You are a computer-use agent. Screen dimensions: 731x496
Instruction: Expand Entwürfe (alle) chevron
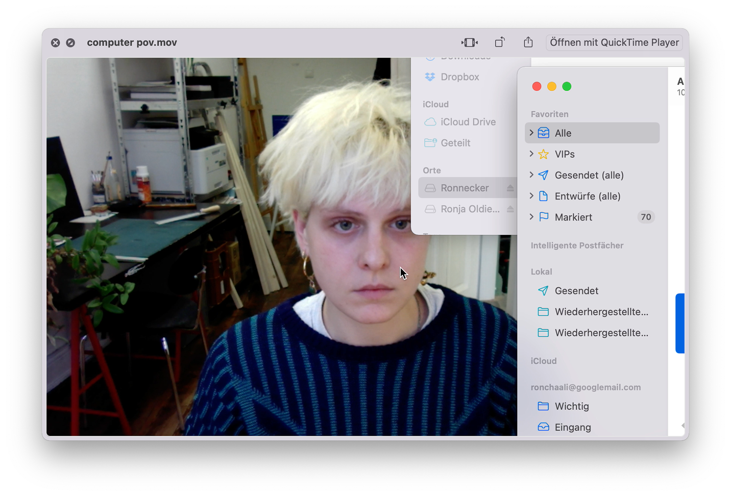(531, 195)
